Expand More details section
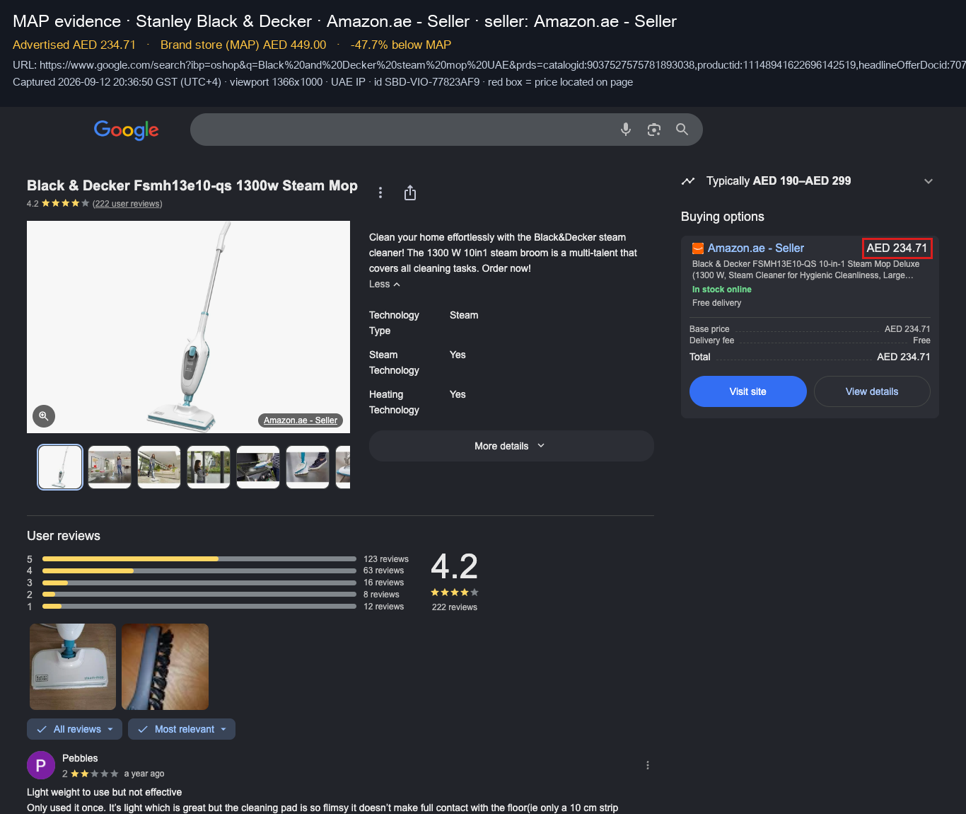Screen dimensions: 966x814 [511, 446]
